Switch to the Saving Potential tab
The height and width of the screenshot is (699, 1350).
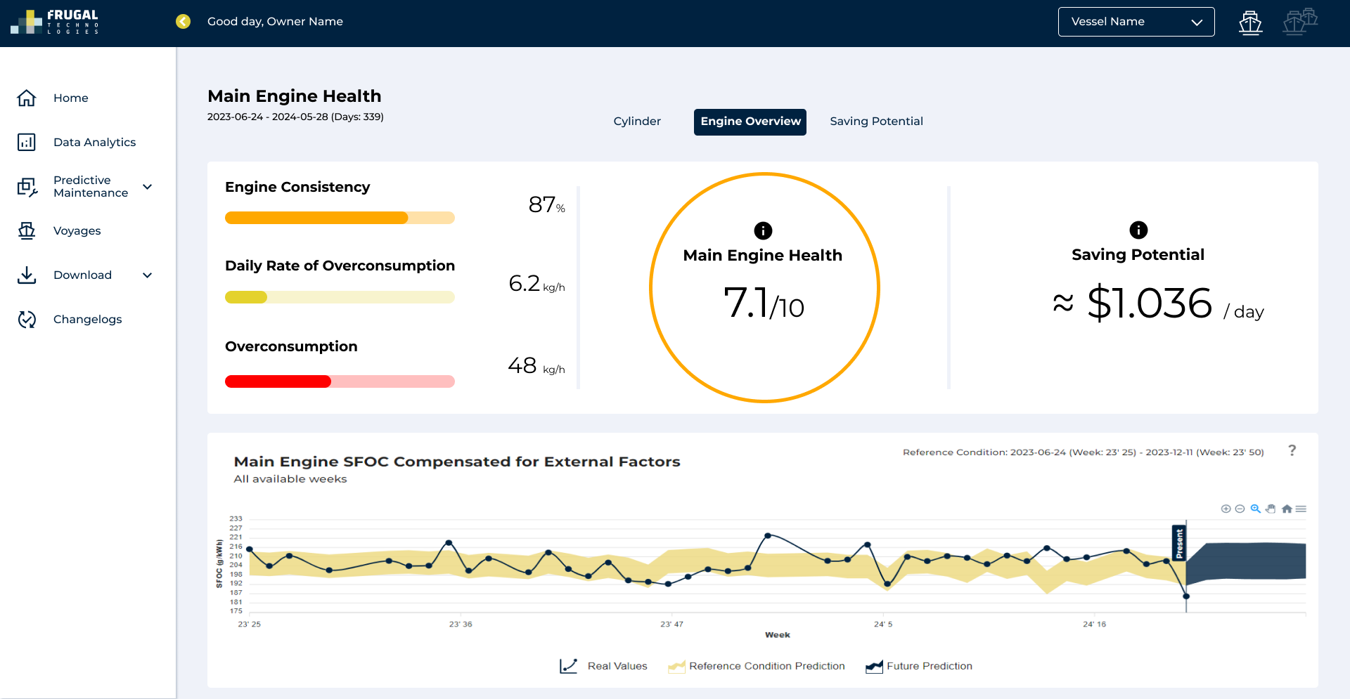pos(877,122)
